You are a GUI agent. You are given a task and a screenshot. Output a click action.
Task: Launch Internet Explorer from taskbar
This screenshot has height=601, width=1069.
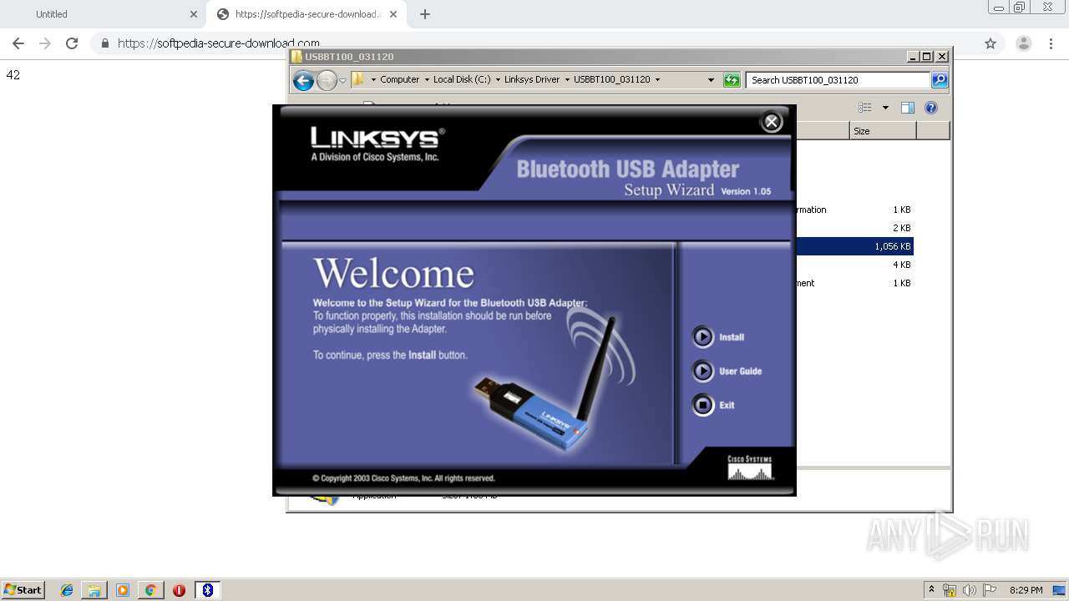67,590
